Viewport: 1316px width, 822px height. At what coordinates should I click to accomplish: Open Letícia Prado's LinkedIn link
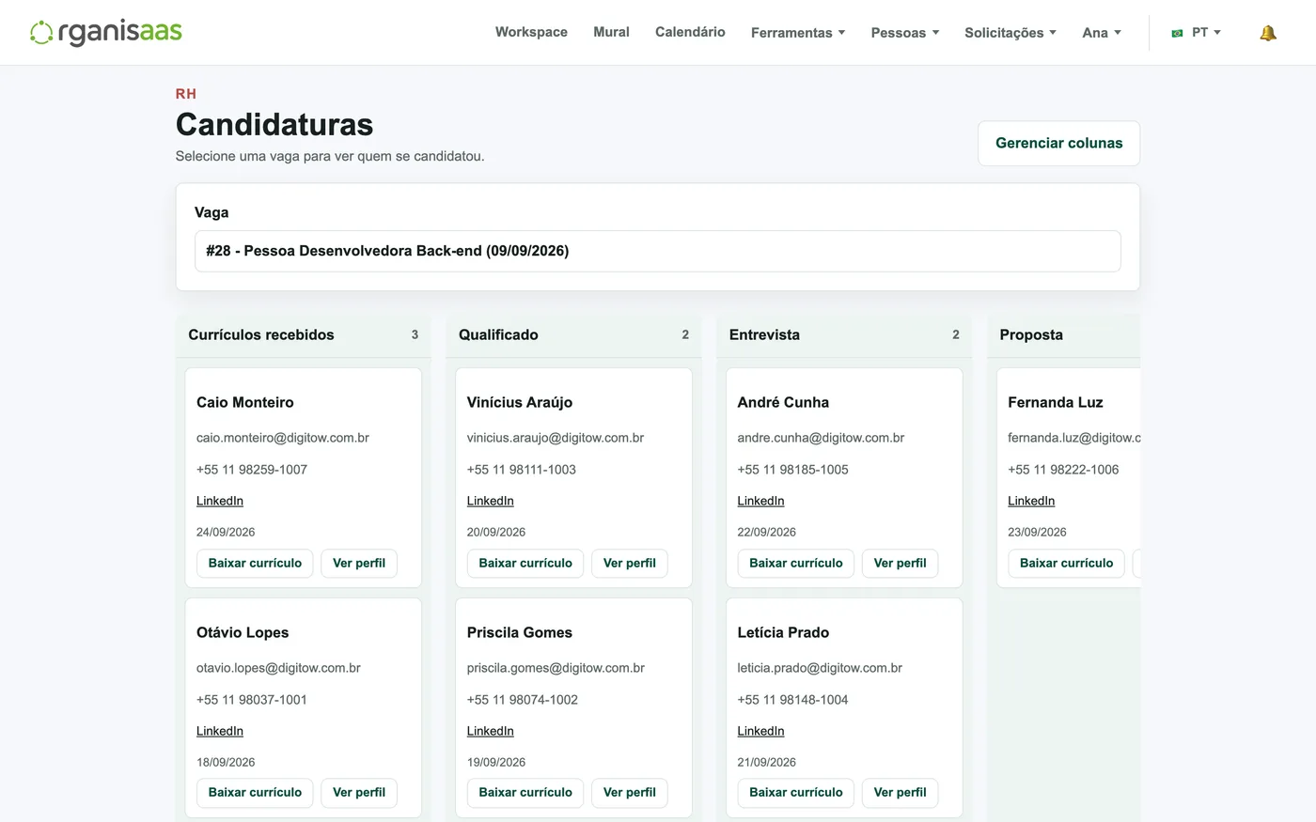click(x=761, y=731)
